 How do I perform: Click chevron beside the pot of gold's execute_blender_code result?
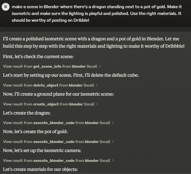(x=113, y=142)
